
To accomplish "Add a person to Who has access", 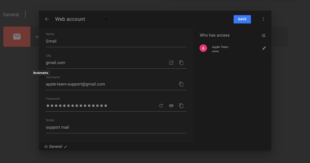I will [x=263, y=35].
